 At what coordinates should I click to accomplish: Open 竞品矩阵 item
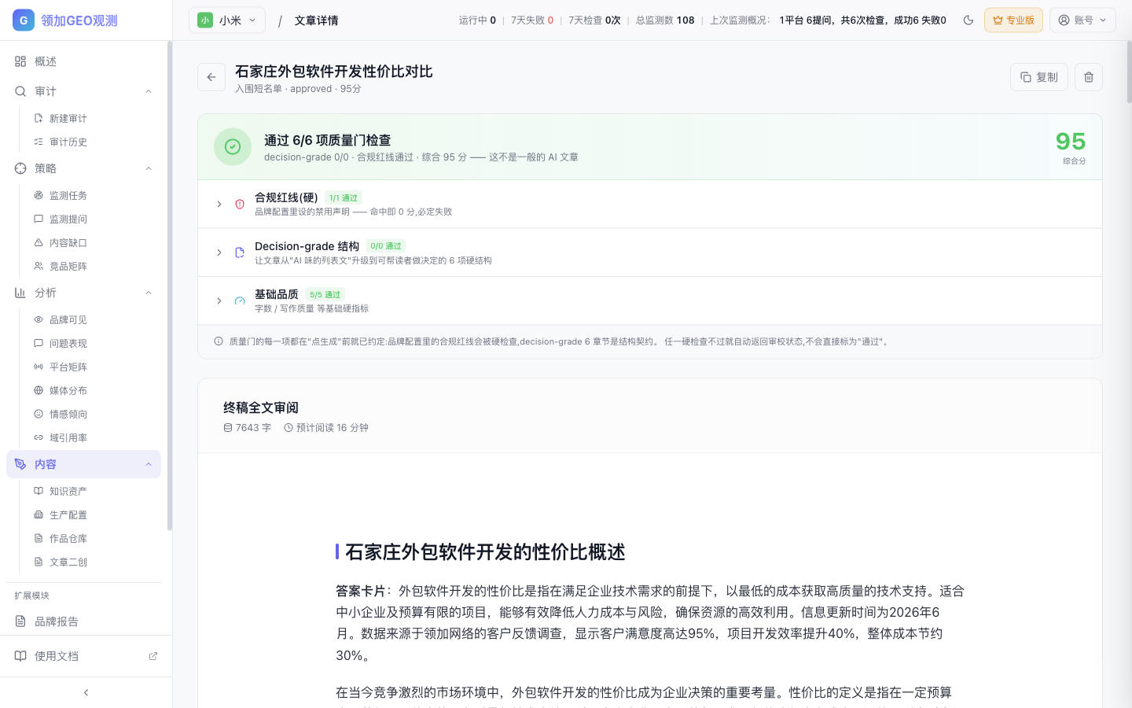[68, 266]
